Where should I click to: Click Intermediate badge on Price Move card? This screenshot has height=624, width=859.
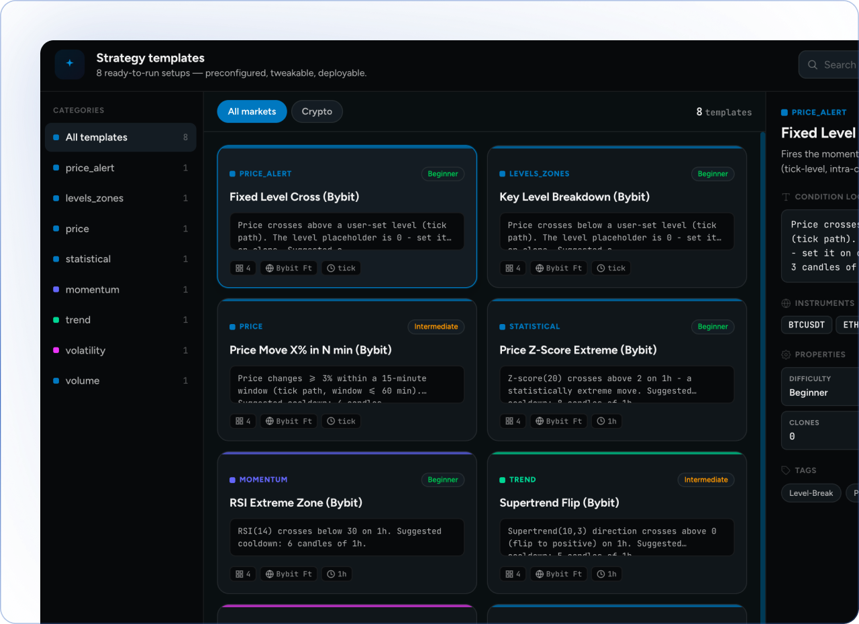[436, 327]
